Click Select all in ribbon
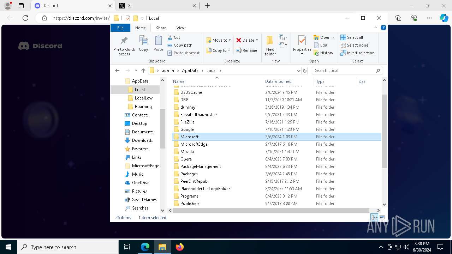This screenshot has width=452, height=254. [352, 37]
